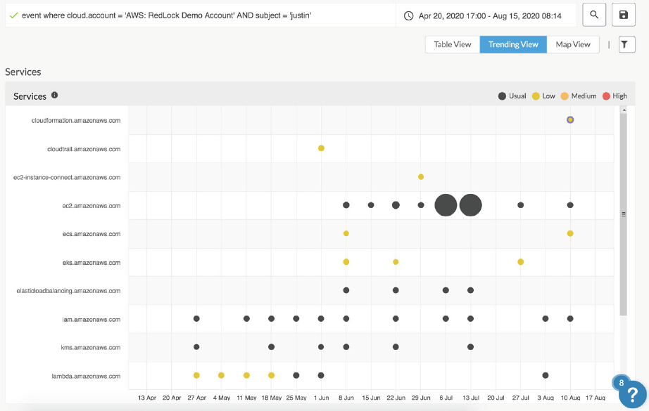Viewport: 649px width, 411px height.
Task: Toggle the Medium severity legend item
Action: pos(578,96)
